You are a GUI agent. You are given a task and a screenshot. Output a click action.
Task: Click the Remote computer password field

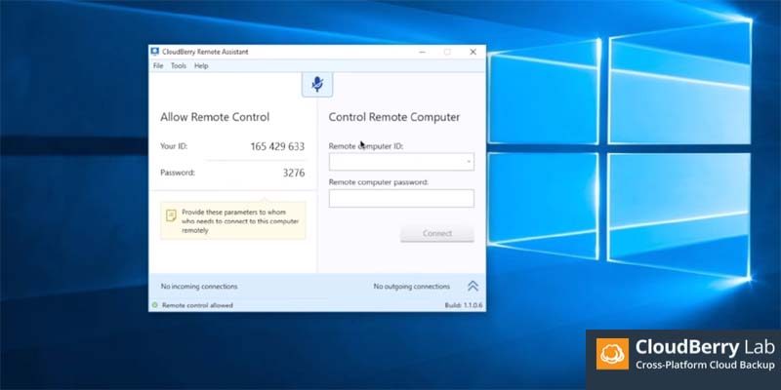pos(401,198)
